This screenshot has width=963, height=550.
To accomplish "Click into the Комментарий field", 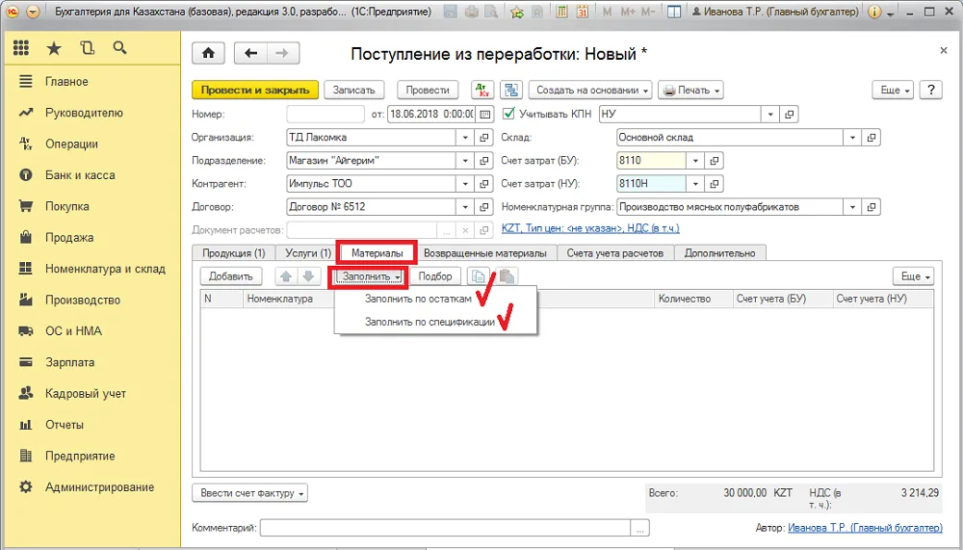I will click(446, 528).
